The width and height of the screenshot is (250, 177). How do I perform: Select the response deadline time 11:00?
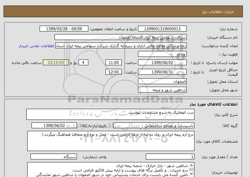point(114,63)
